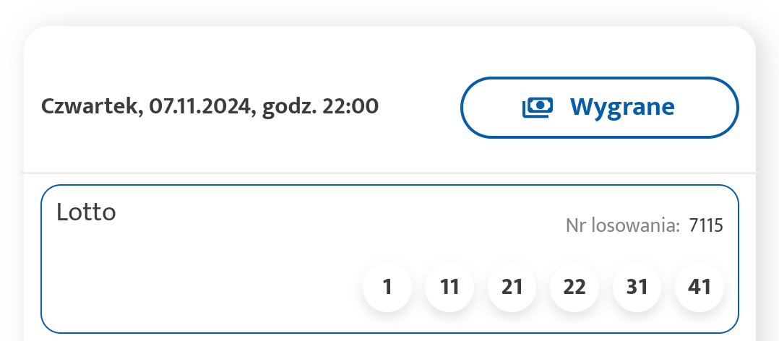Click the Lotto game title

(x=86, y=212)
